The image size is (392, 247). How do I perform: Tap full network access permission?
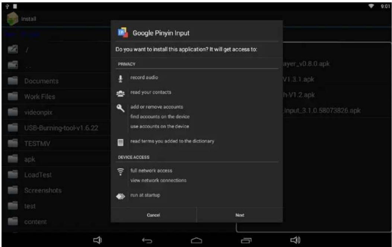click(x=151, y=171)
